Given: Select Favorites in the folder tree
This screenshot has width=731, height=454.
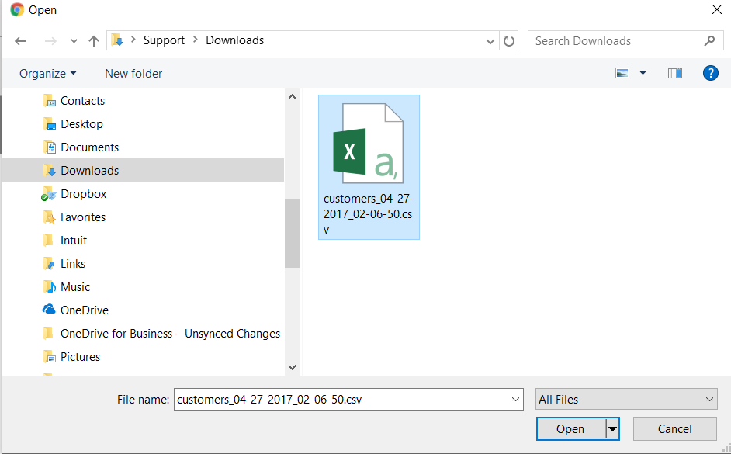Looking at the screenshot, I should click(83, 217).
